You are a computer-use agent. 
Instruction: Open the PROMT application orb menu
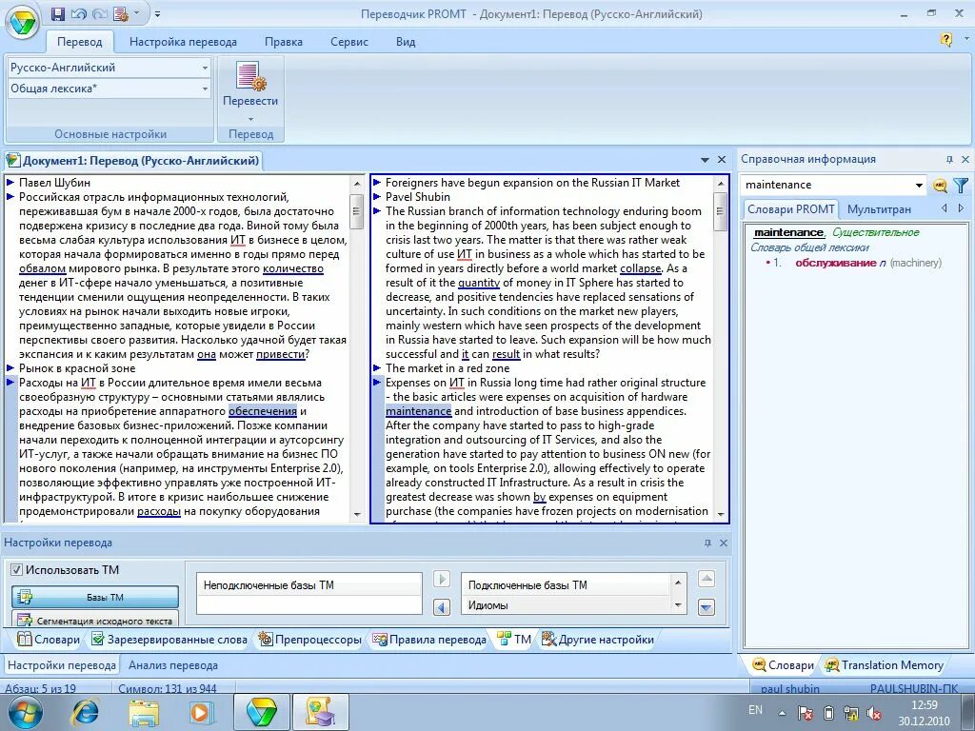pos(23,23)
